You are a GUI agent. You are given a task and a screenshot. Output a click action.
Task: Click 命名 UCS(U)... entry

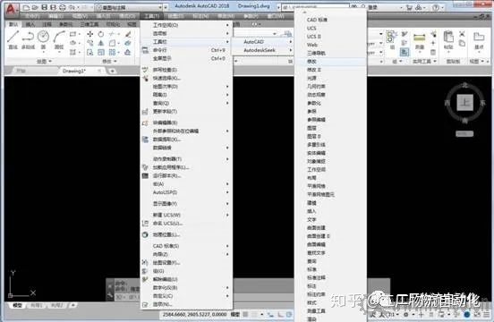(186, 224)
